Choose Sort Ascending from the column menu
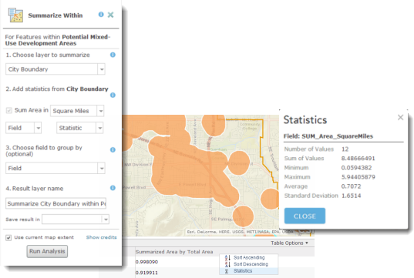This screenshot has height=278, width=414. pos(249,258)
